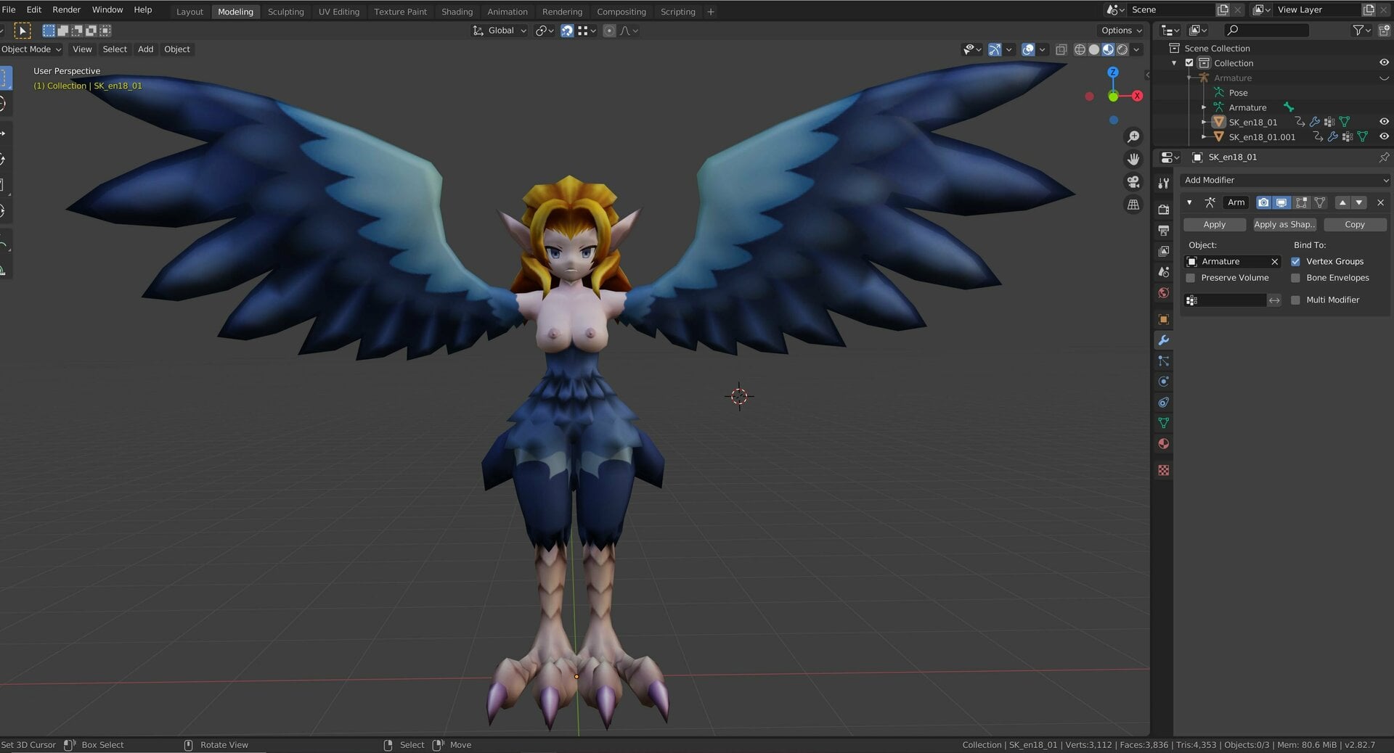Enable the Multi Modifier checkbox
This screenshot has height=753, width=1394.
pyautogui.click(x=1295, y=300)
